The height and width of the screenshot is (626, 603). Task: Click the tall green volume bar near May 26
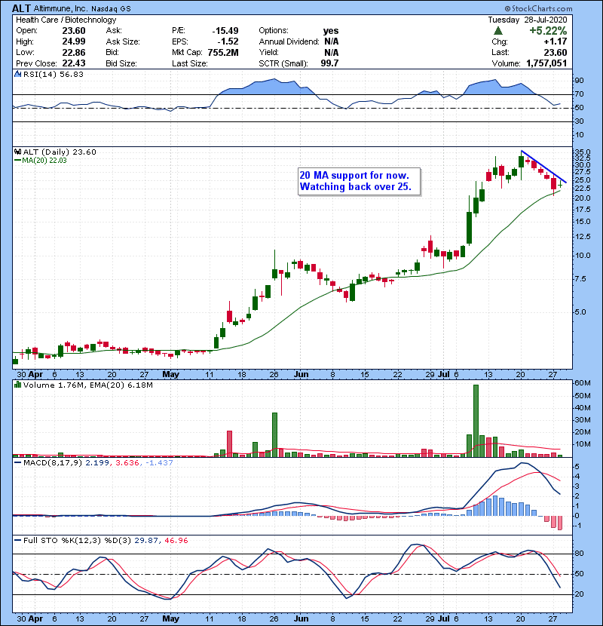[x=274, y=434]
